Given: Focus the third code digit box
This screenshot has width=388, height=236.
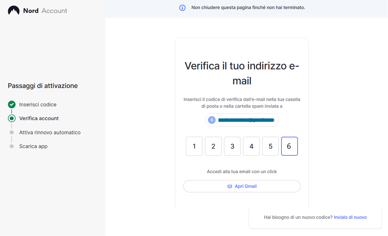Looking at the screenshot, I should tap(232, 146).
